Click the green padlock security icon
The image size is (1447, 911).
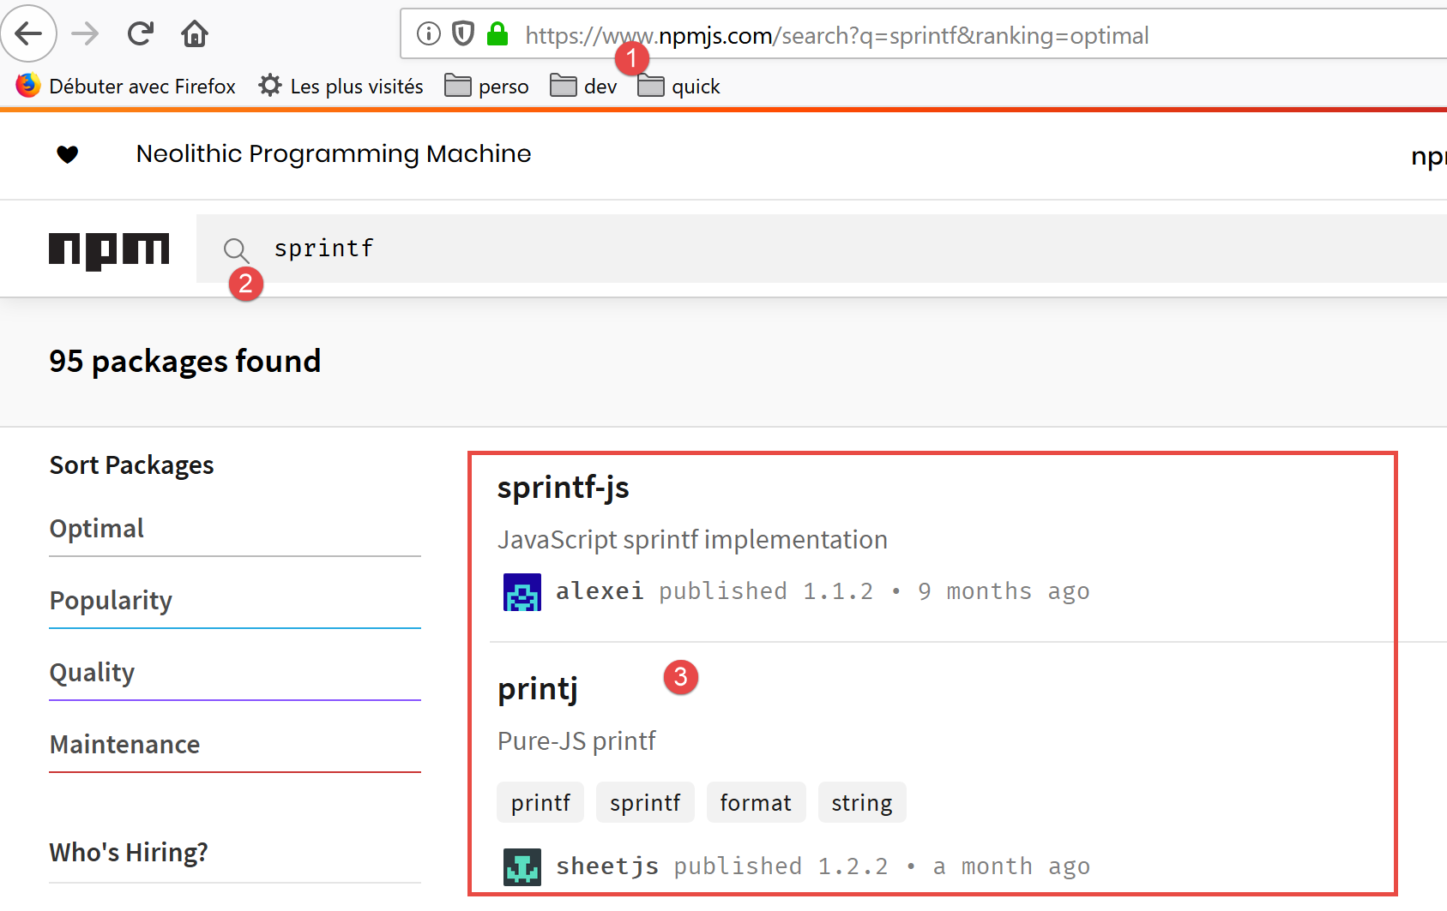(x=497, y=34)
